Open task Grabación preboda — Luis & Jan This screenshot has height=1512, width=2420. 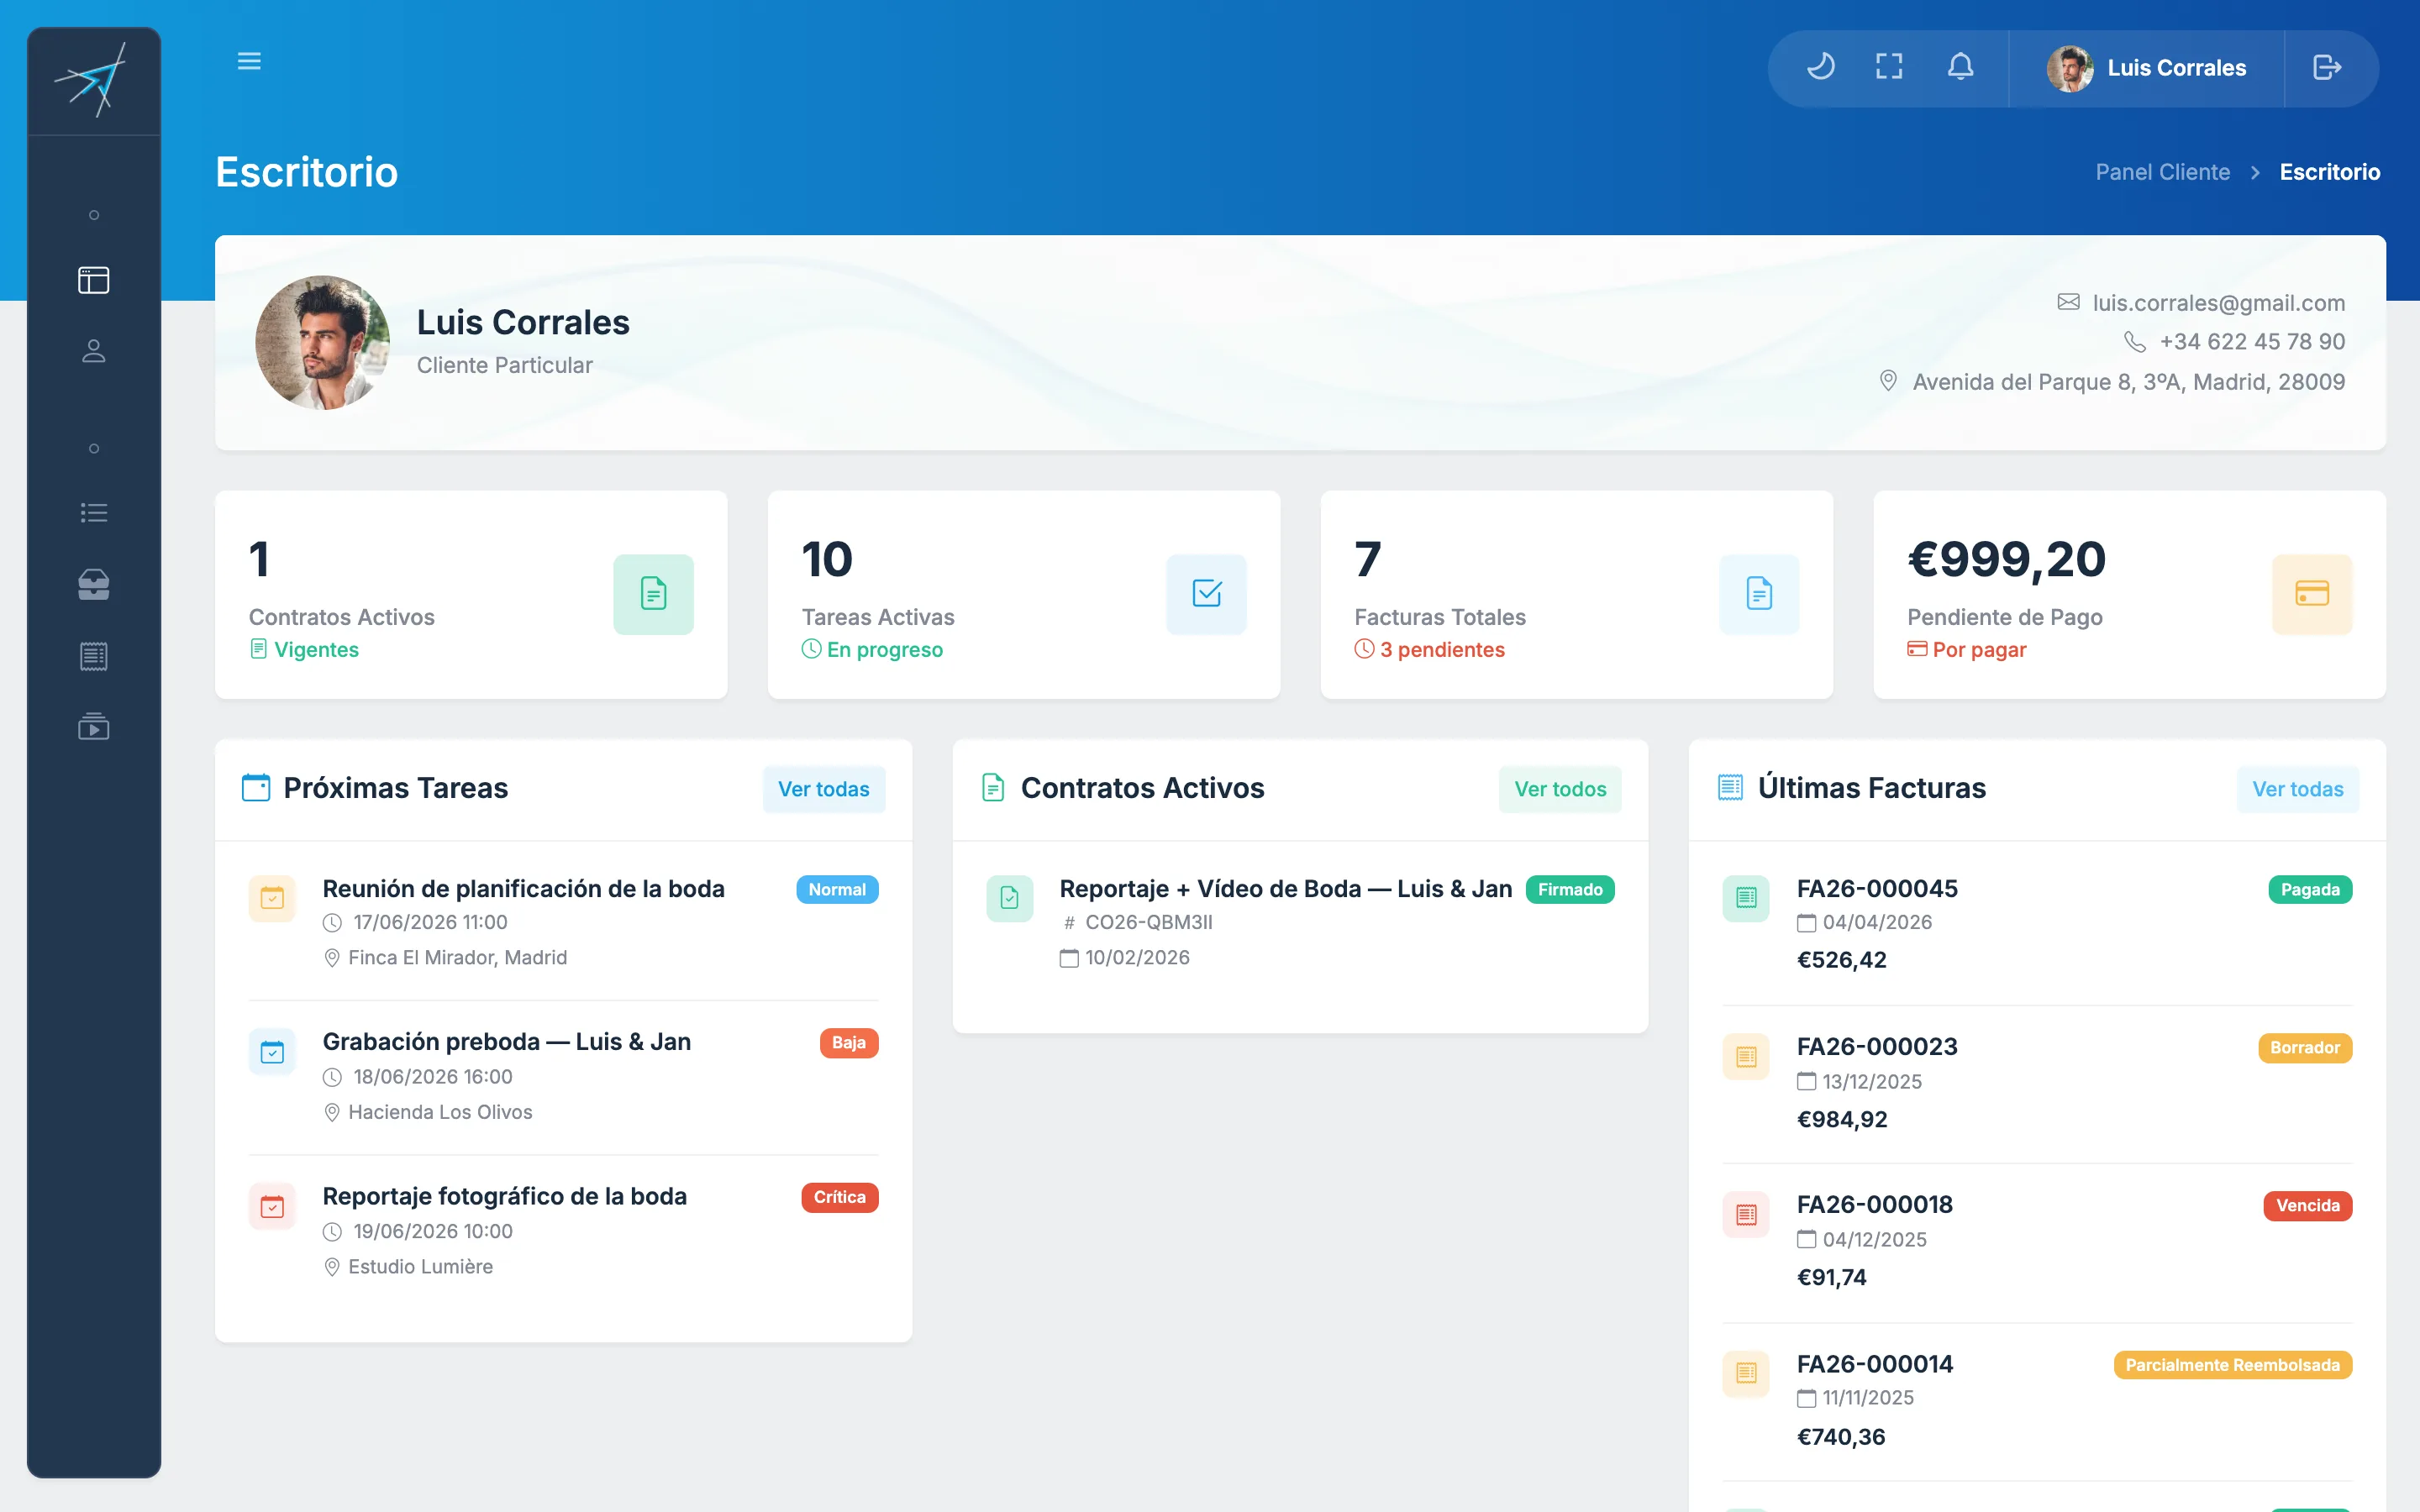coord(506,1042)
